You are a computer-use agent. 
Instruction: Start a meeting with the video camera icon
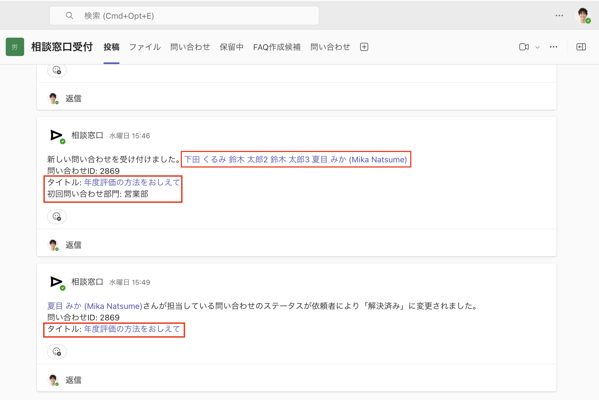524,47
